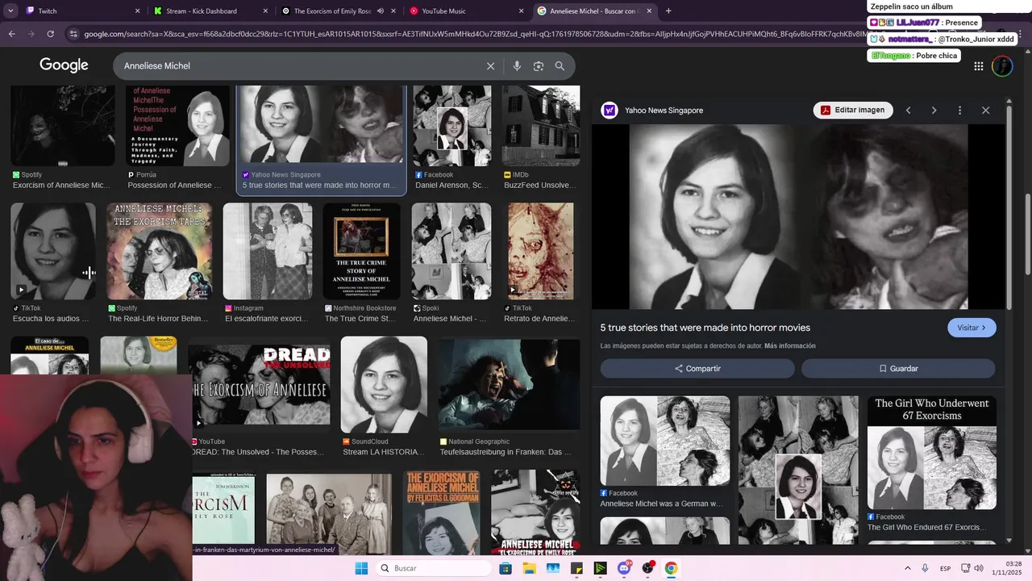The width and height of the screenshot is (1032, 581).
Task: Click the Google search input field
Action: click(300, 66)
